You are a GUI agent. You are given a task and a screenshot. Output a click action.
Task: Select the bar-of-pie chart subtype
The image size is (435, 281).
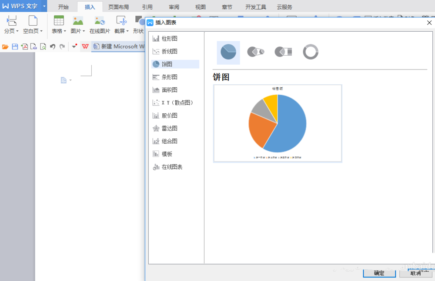pos(283,52)
